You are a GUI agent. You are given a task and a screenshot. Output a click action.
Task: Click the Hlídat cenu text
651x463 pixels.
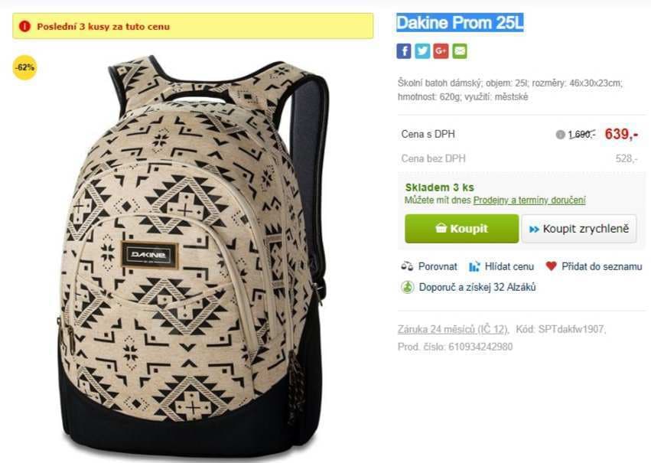[509, 266]
